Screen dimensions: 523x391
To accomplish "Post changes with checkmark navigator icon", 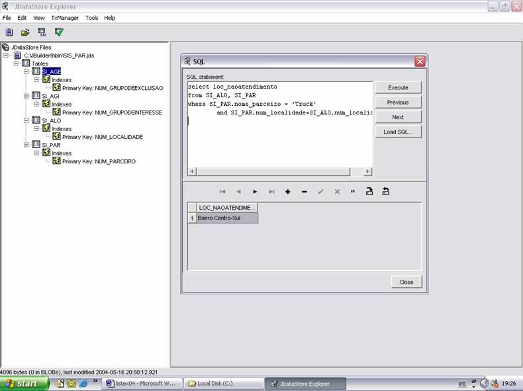I will point(320,192).
